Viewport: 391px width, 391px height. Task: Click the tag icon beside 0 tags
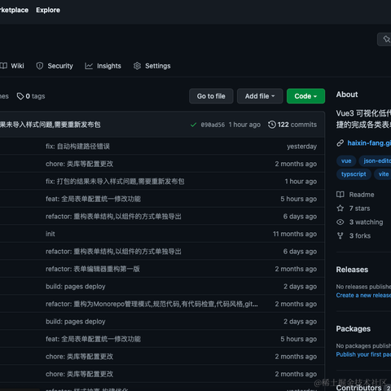20,96
